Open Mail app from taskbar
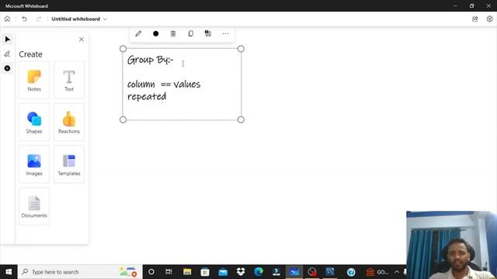The image size is (497, 279). click(223, 272)
